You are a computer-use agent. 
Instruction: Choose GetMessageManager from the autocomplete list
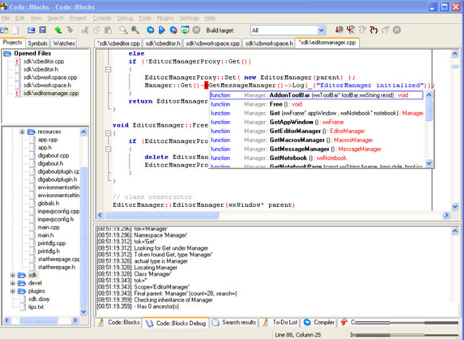[299, 149]
